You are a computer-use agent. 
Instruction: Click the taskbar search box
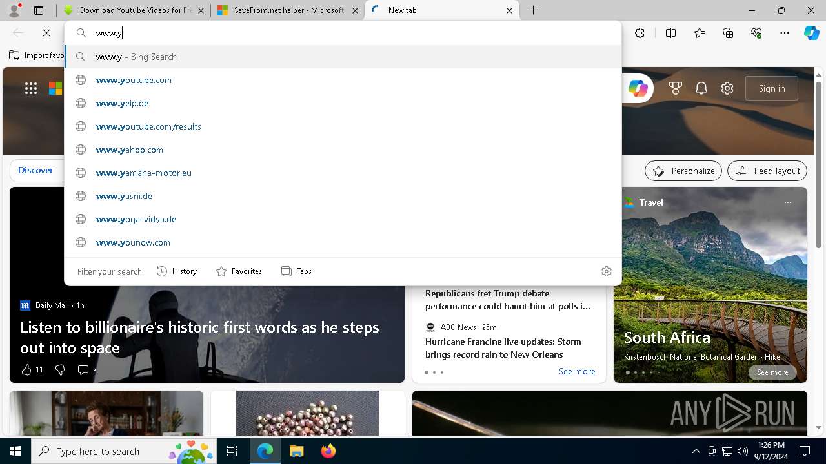coord(123,451)
